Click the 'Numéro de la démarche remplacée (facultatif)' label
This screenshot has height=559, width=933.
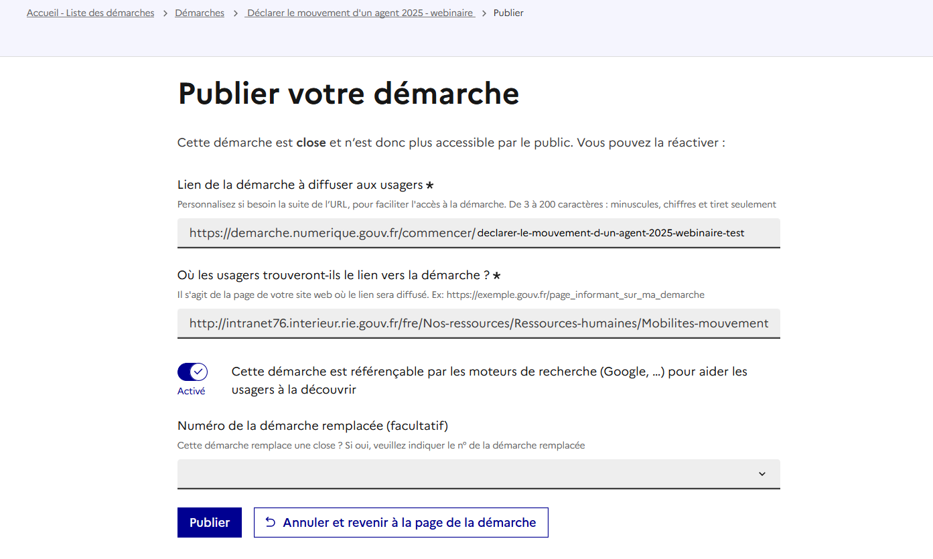[x=312, y=426]
